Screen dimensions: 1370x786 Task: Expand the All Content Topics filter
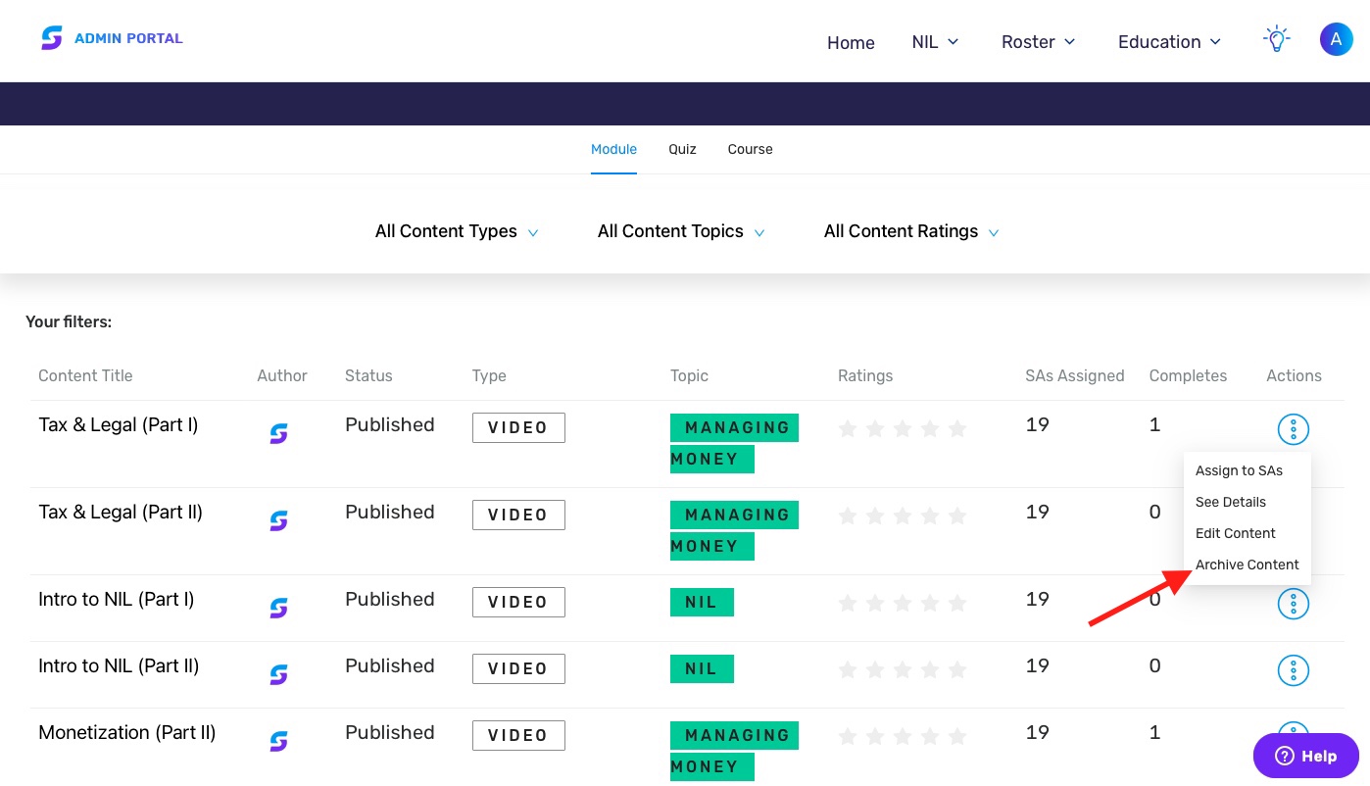click(681, 232)
